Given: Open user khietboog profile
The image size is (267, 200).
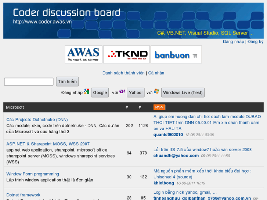Looking at the screenshot, I should coord(164,183).
